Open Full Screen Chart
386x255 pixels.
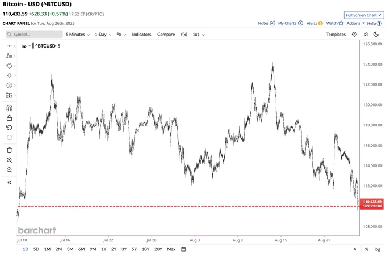click(x=364, y=15)
